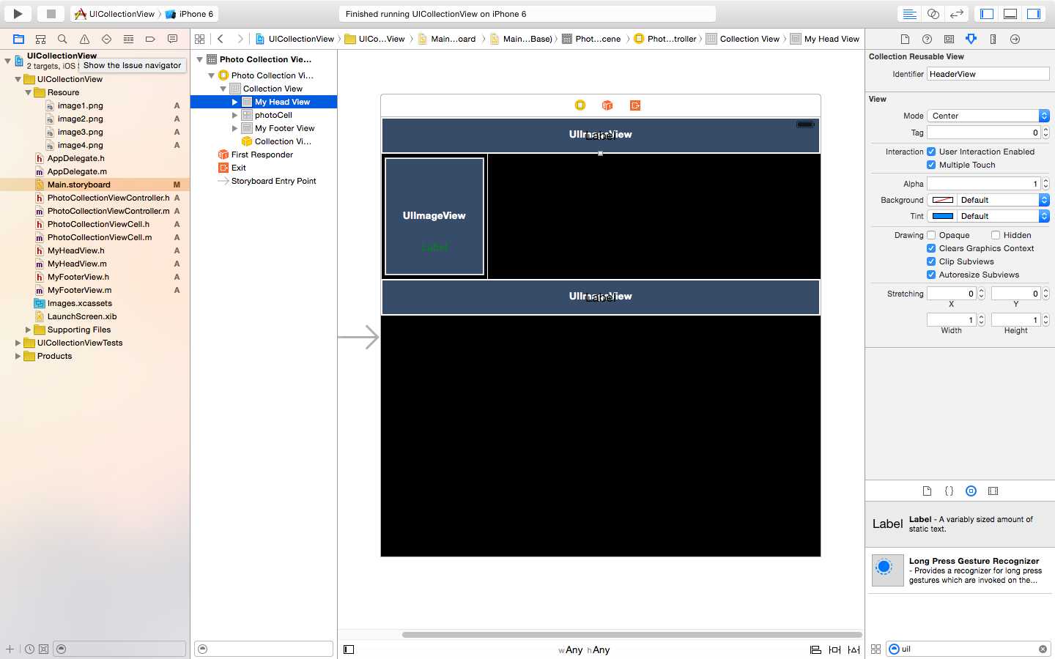
Task: Open the Tint color dropdown
Action: (x=1003, y=216)
